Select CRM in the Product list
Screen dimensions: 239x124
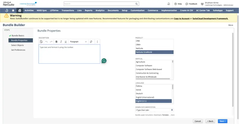coord(154,41)
